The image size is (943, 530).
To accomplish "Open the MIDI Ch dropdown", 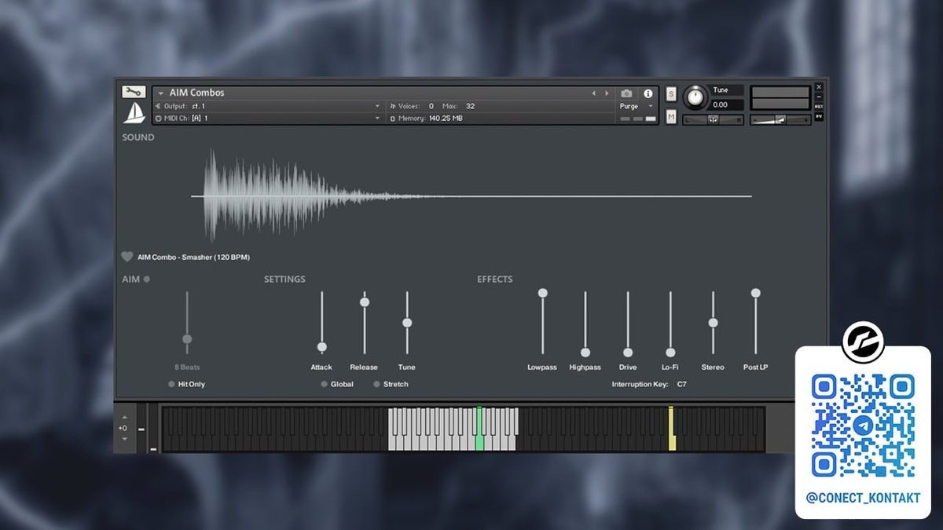I will point(377,119).
